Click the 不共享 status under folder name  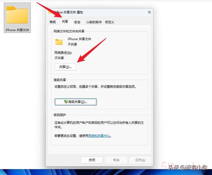point(72,44)
